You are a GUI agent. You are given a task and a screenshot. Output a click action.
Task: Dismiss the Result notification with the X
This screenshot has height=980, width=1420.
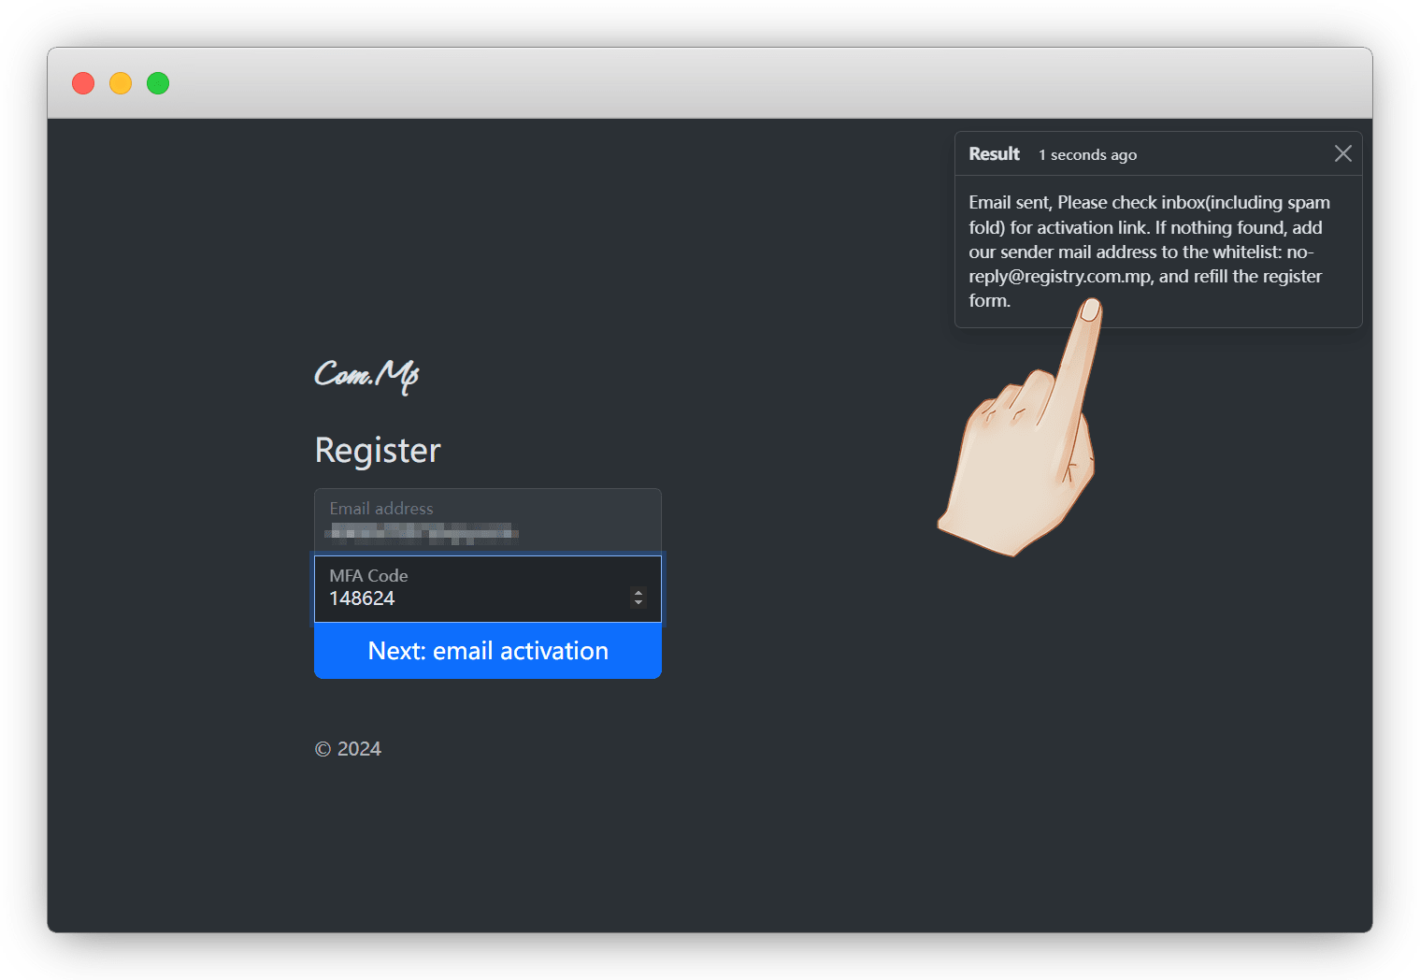click(x=1342, y=153)
